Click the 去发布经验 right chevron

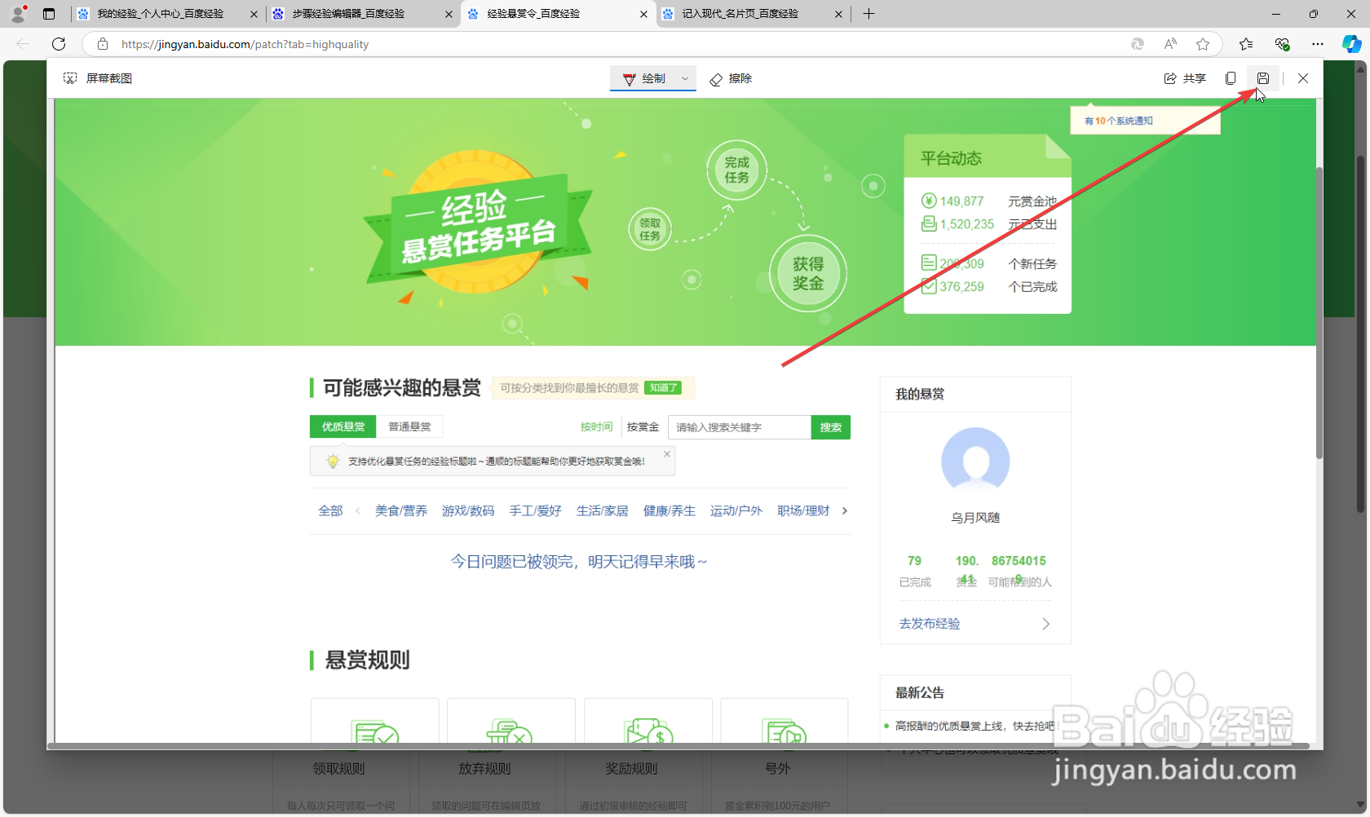tap(1045, 624)
